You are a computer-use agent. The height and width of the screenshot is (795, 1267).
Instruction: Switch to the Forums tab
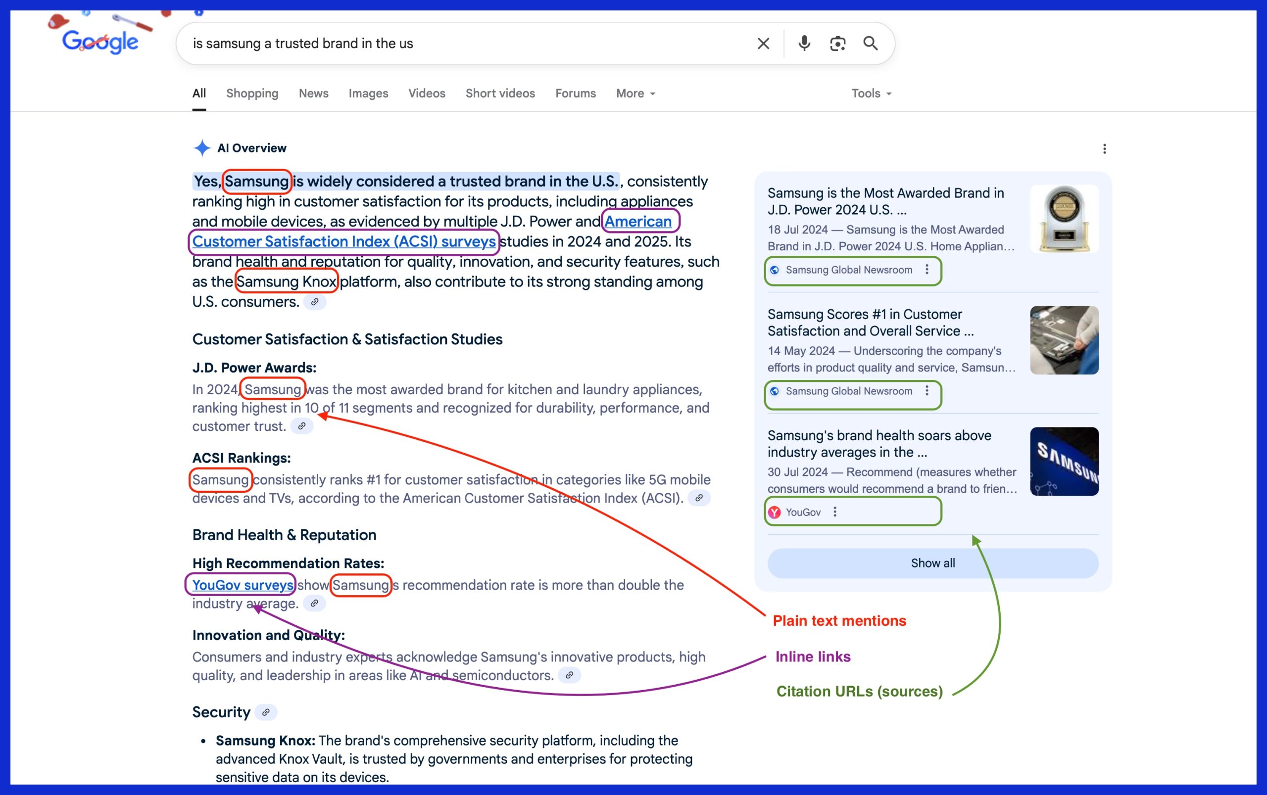(x=576, y=94)
